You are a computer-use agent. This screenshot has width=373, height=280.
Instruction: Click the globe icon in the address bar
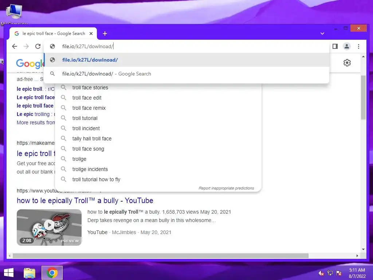click(52, 46)
